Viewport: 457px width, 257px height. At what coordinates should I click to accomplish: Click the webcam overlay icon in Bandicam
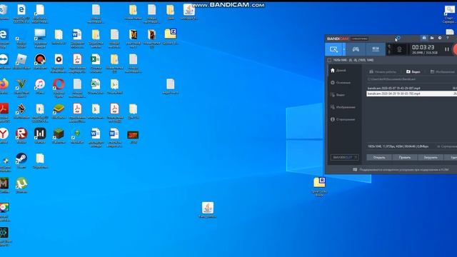click(399, 49)
